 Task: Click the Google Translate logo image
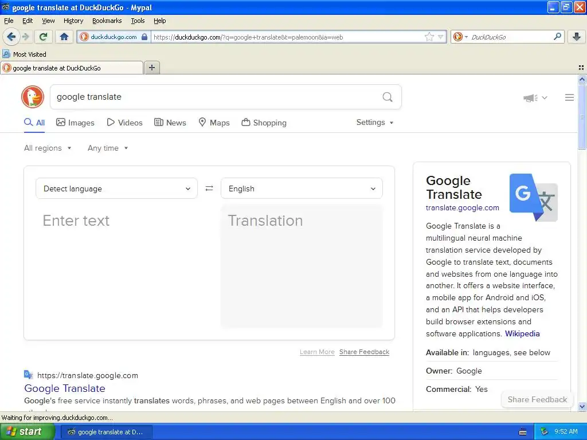tap(534, 197)
